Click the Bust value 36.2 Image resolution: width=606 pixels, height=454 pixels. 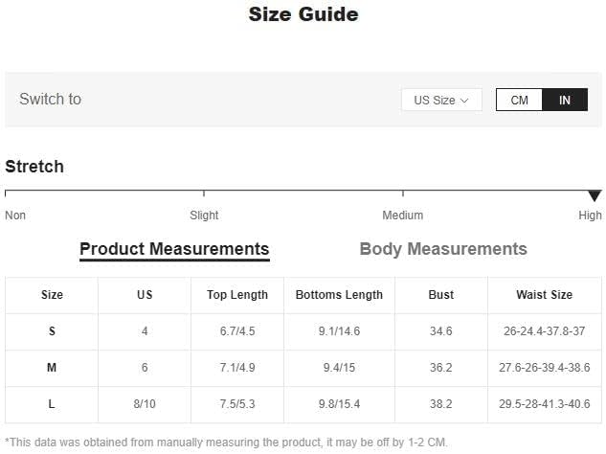click(441, 368)
